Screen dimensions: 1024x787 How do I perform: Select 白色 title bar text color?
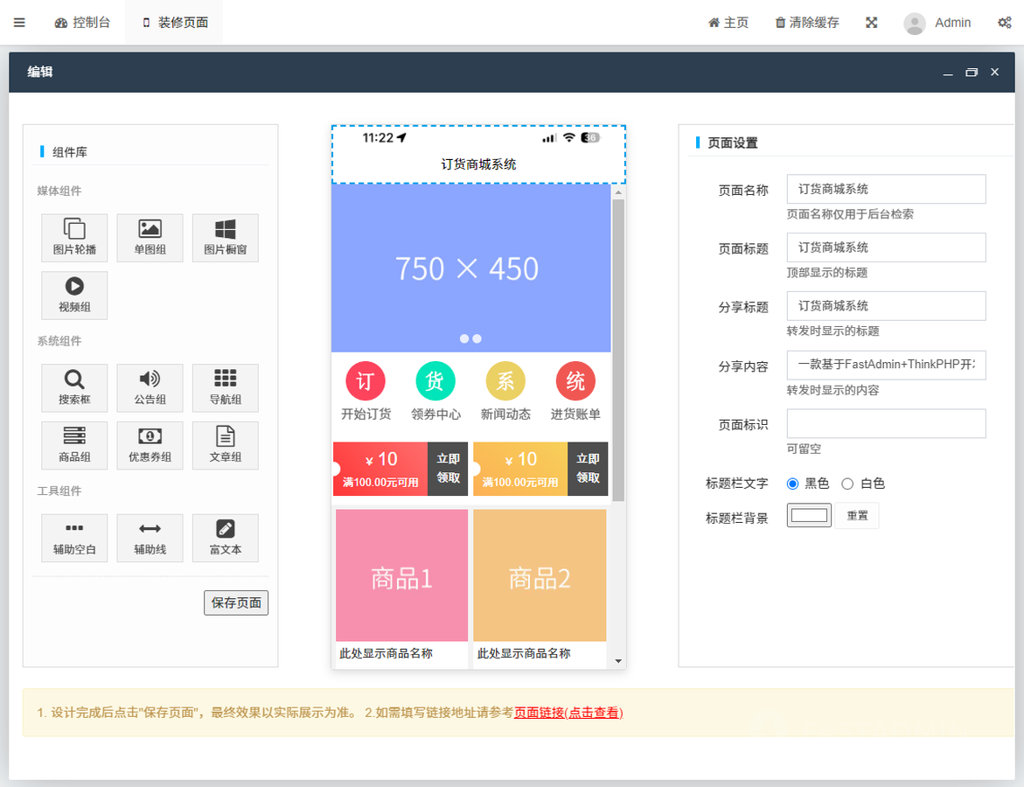click(847, 484)
